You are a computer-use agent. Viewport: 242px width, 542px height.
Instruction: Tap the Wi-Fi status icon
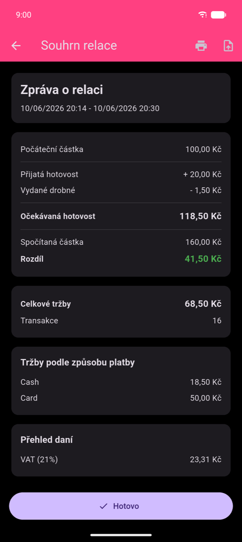[203, 15]
